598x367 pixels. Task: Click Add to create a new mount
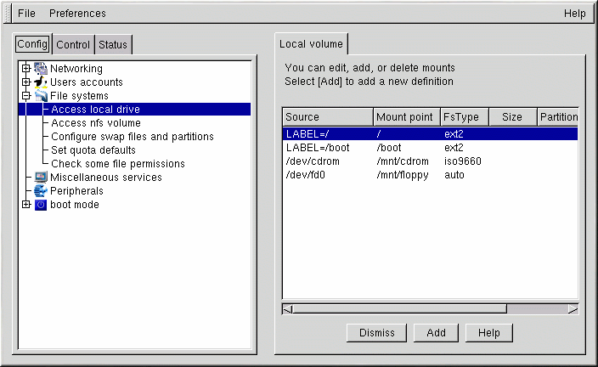tap(437, 333)
